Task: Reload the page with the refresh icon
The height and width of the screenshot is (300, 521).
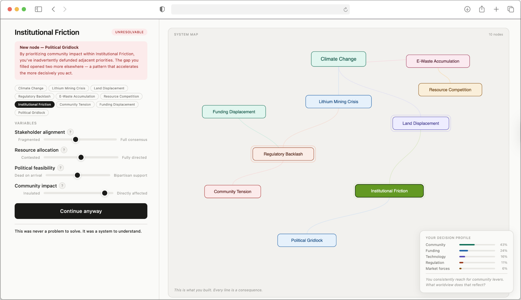Action: (x=345, y=10)
